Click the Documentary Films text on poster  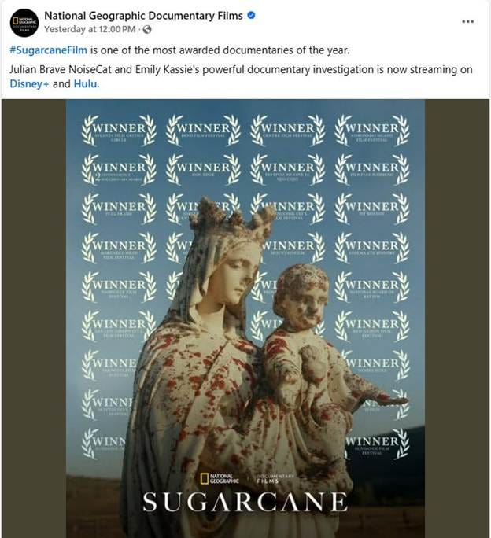point(275,479)
